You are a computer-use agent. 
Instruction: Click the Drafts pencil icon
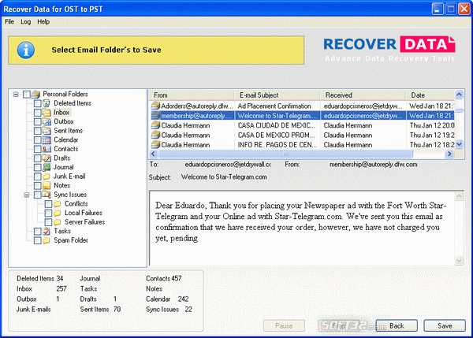point(47,158)
